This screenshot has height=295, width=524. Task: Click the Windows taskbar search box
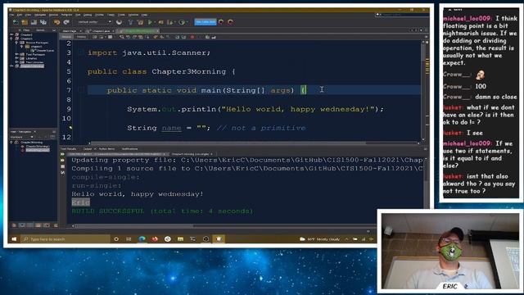click(x=65, y=238)
